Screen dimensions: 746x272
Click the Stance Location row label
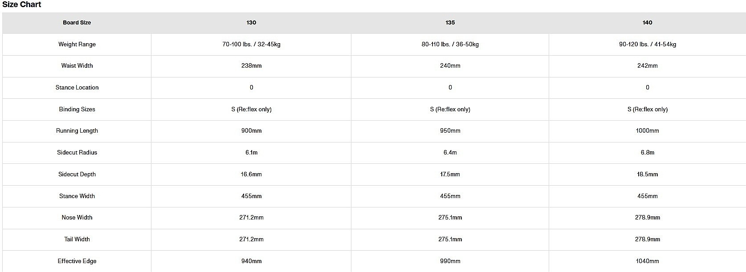click(x=77, y=88)
